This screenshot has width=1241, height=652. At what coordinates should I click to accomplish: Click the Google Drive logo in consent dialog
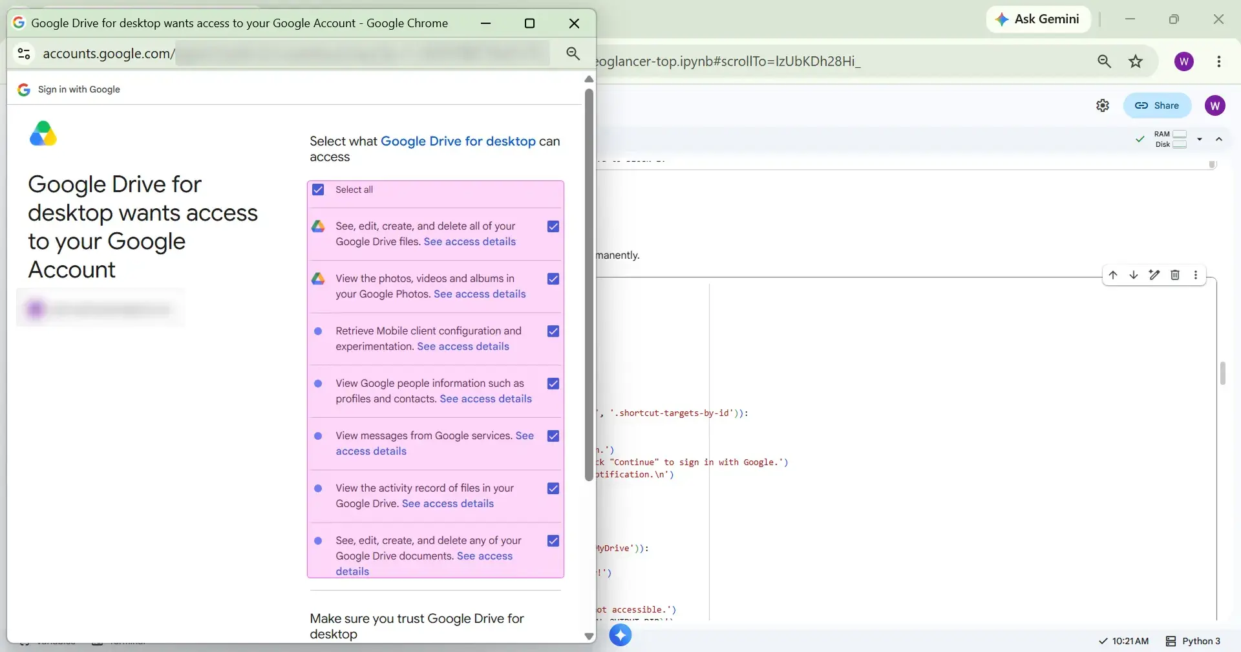[43, 134]
